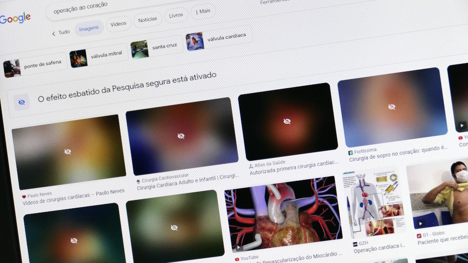Open the Vídeos tab
Image resolution: width=468 pixels, height=263 pixels.
tap(118, 24)
